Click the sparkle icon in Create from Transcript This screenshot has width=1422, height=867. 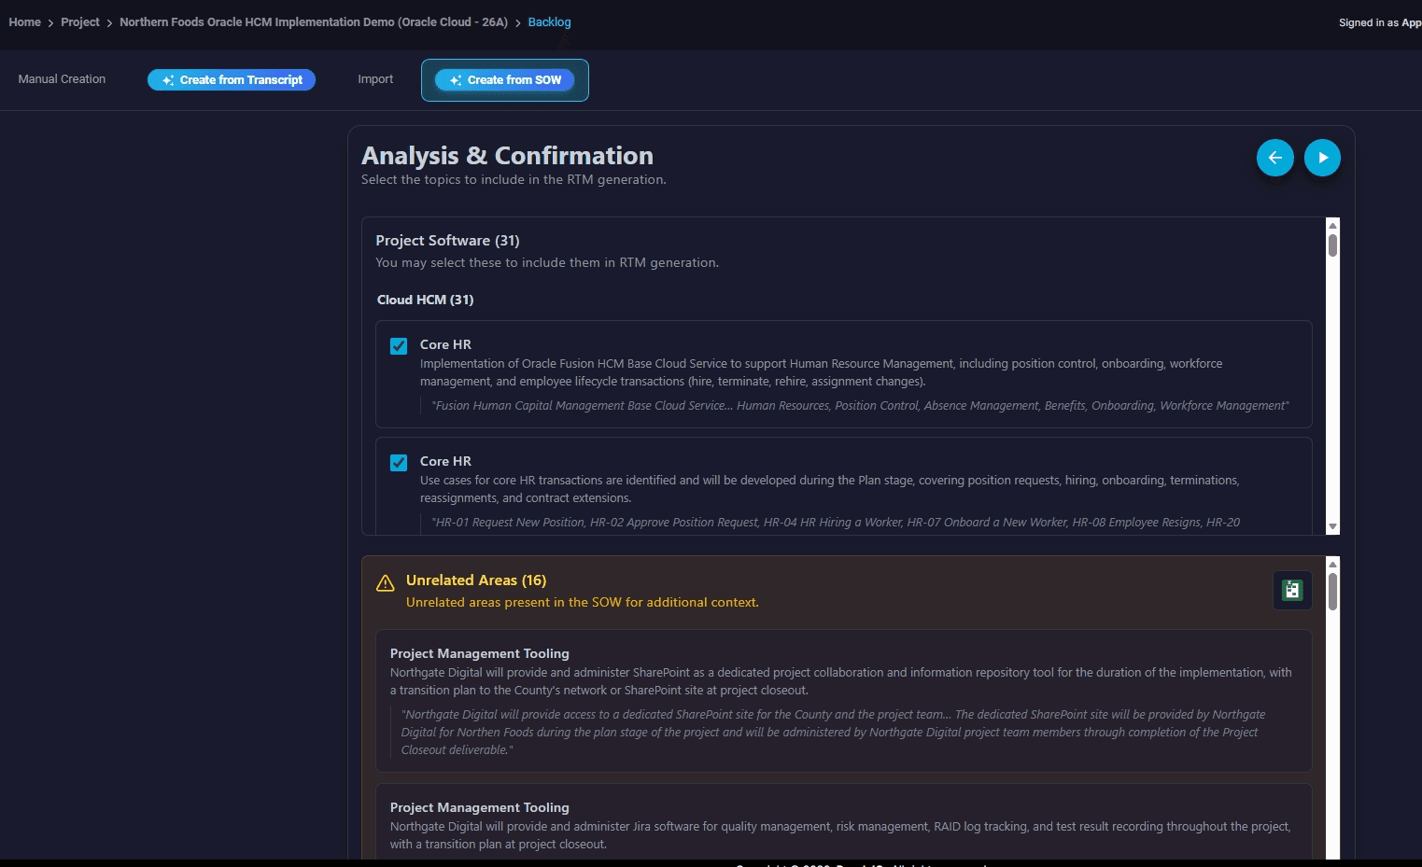168,80
